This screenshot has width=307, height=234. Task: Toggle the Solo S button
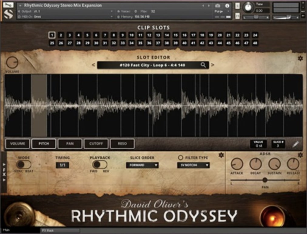(237, 6)
